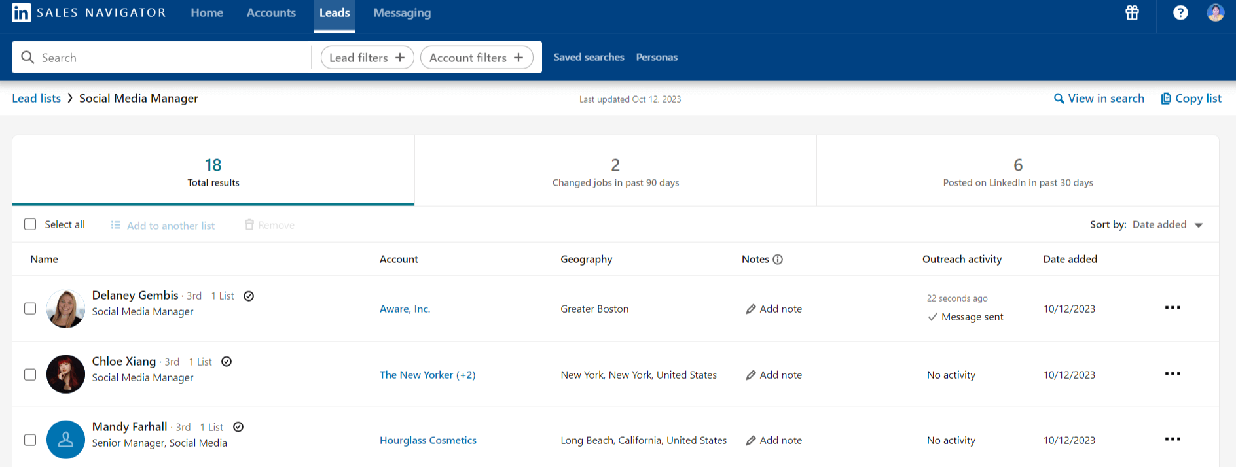Open the help question mark icon
The height and width of the screenshot is (467, 1236).
[x=1180, y=13]
